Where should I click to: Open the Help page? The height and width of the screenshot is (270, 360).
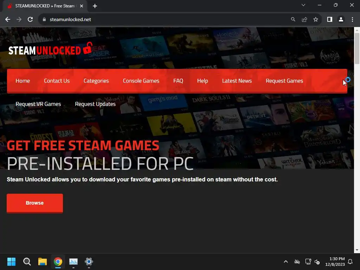(x=202, y=81)
